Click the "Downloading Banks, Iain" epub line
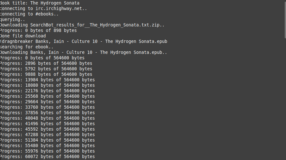286x160 pixels. pyautogui.click(x=83, y=52)
